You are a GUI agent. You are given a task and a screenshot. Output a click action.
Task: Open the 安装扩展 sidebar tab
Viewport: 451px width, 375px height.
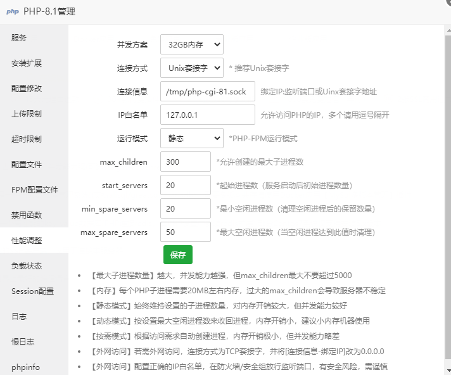coord(34,63)
